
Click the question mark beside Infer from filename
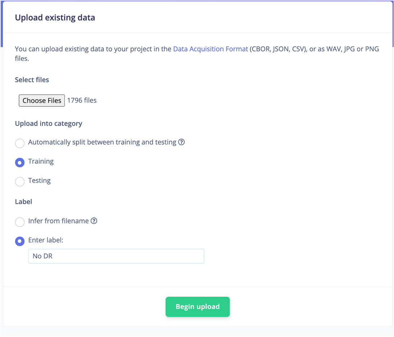(x=94, y=221)
